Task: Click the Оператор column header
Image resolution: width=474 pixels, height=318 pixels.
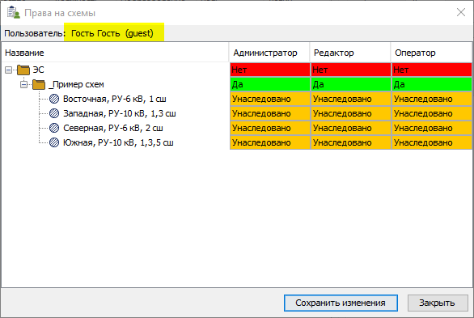Action: pos(431,53)
